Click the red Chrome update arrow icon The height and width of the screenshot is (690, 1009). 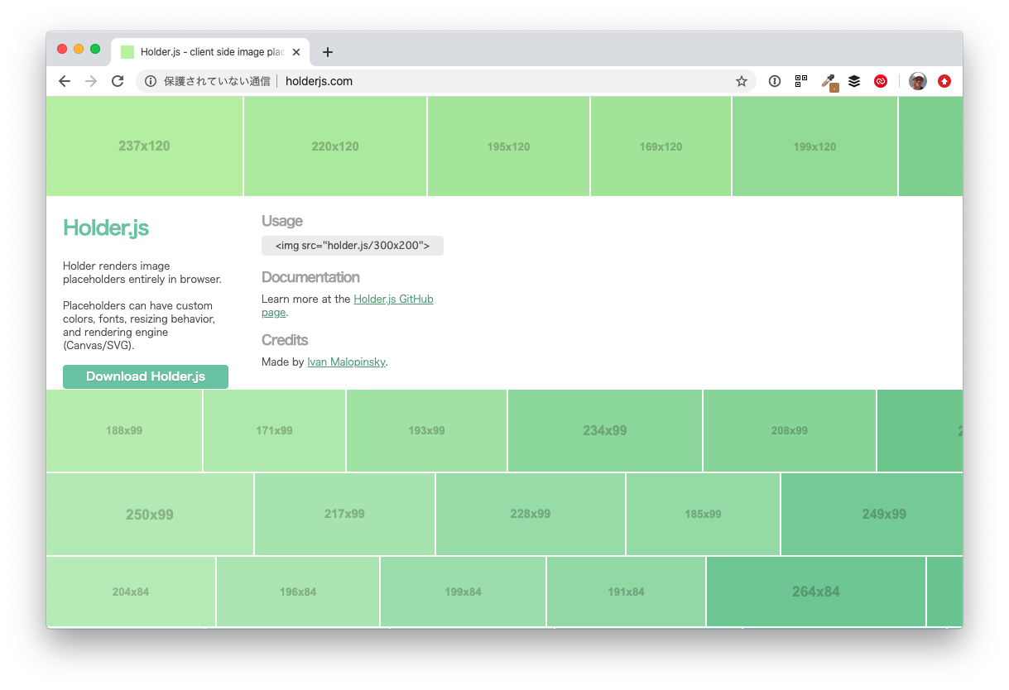pos(944,81)
